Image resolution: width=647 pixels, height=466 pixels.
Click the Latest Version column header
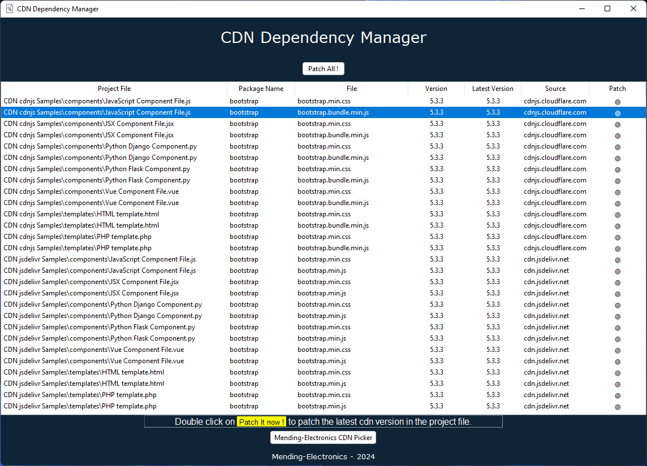tap(493, 89)
